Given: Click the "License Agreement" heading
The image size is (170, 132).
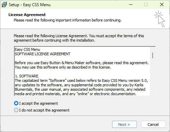Looking at the screenshot, I should [x=27, y=15].
